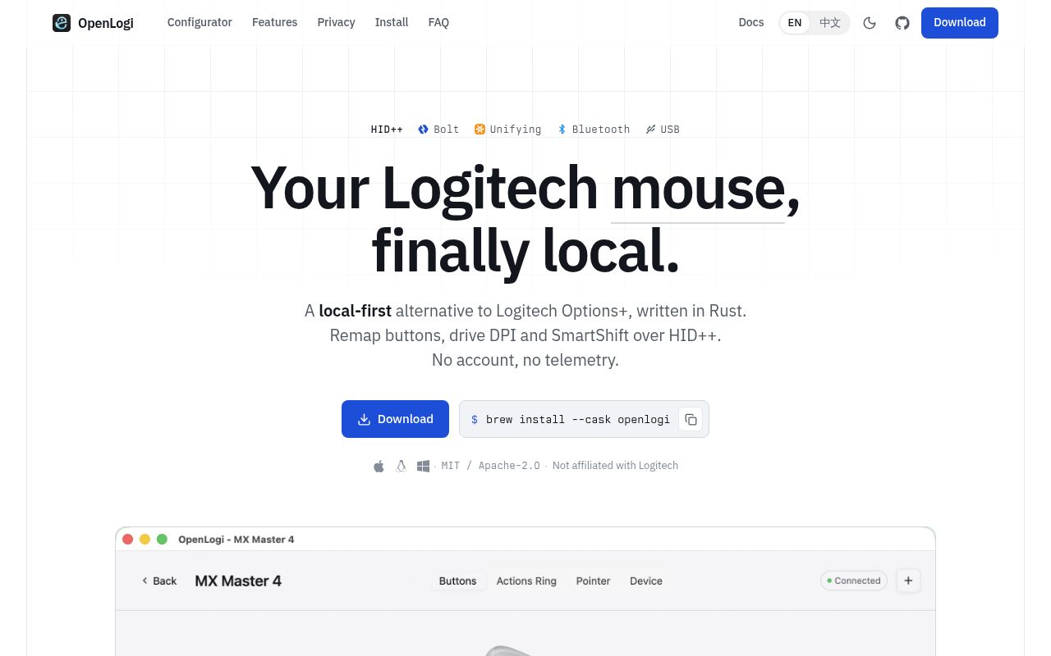Click the brew install --cask openlogi text
The width and height of the screenshot is (1051, 656).
tap(578, 419)
